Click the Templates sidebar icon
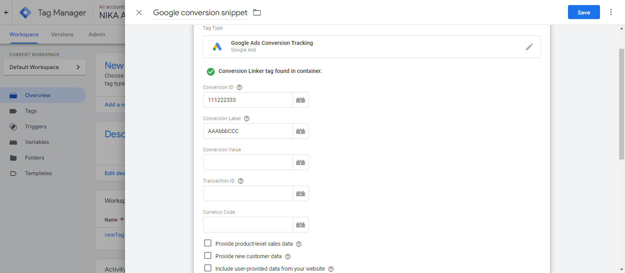Viewport: 625px width, 273px height. (x=13, y=174)
